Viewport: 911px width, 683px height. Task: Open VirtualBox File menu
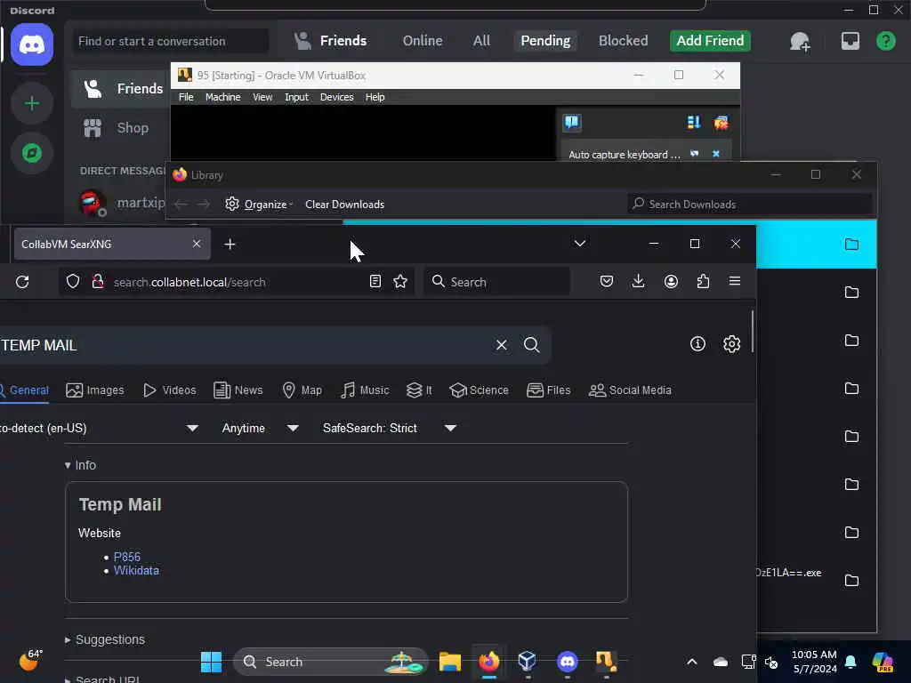[x=186, y=97]
